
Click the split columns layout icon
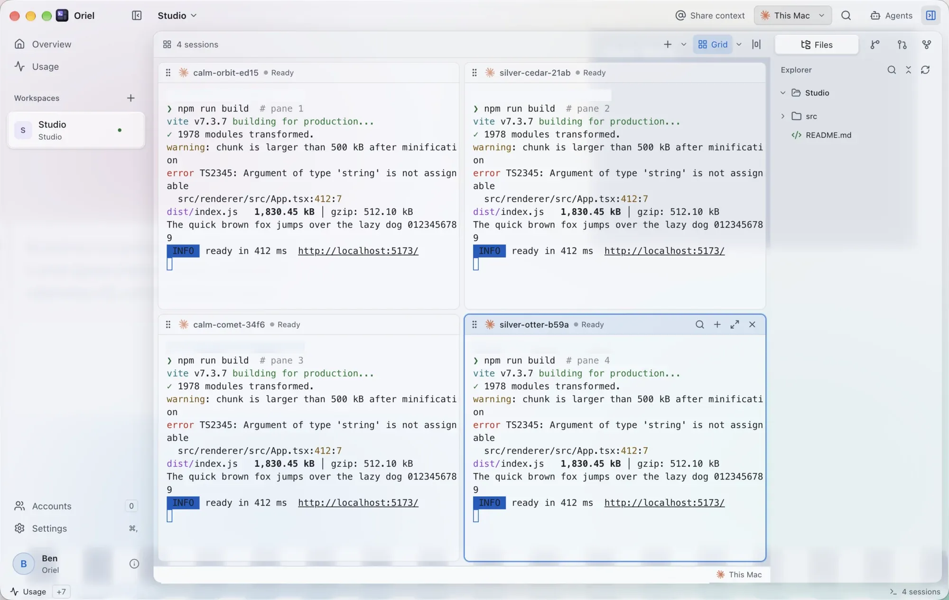pyautogui.click(x=756, y=45)
